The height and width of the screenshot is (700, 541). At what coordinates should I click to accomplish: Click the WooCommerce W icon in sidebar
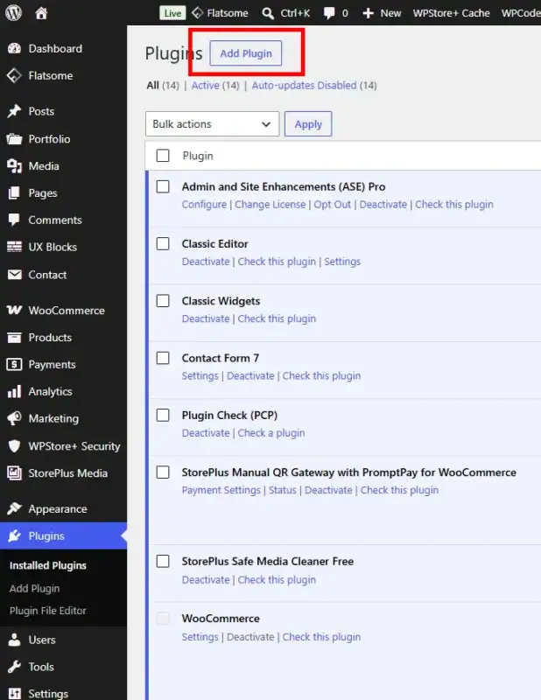[14, 311]
